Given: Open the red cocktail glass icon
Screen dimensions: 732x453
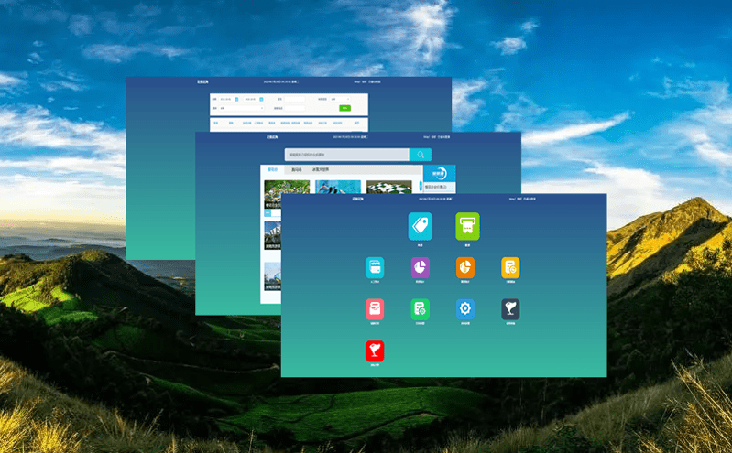Looking at the screenshot, I should coord(375,351).
